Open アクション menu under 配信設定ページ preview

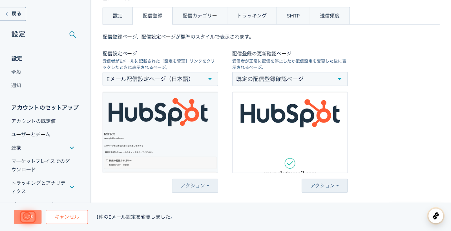pyautogui.click(x=195, y=186)
